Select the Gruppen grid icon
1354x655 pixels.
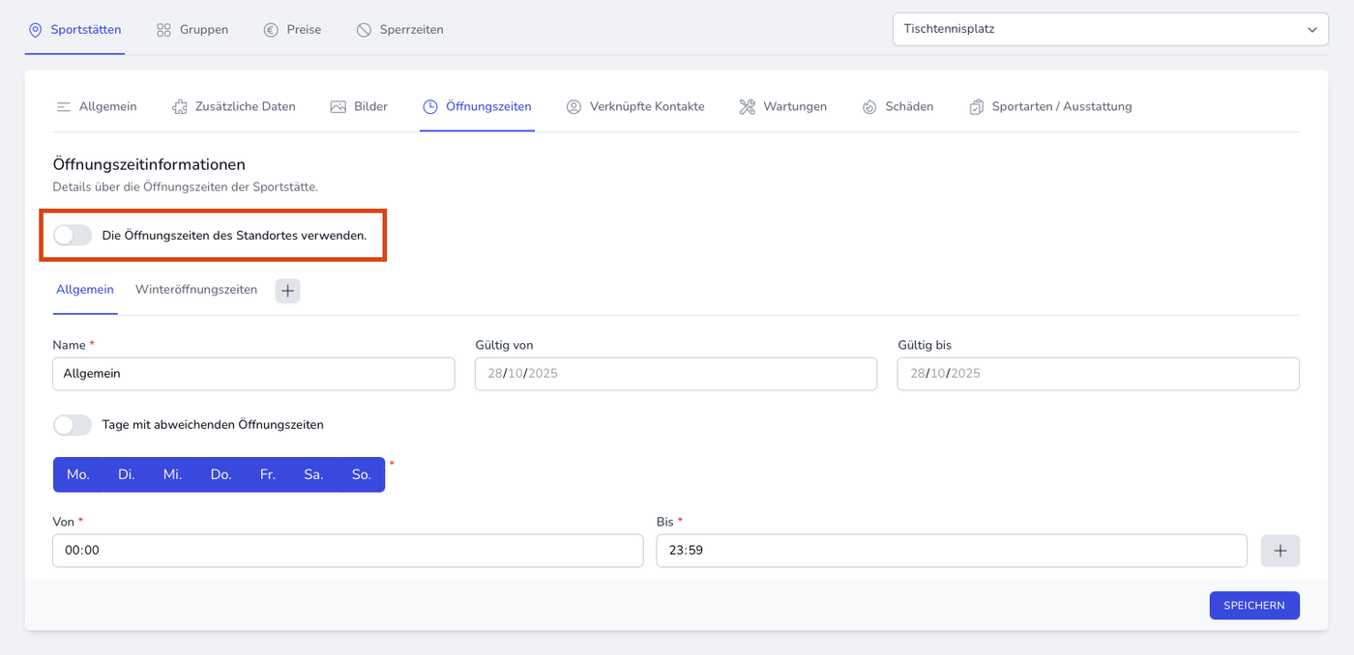(163, 30)
